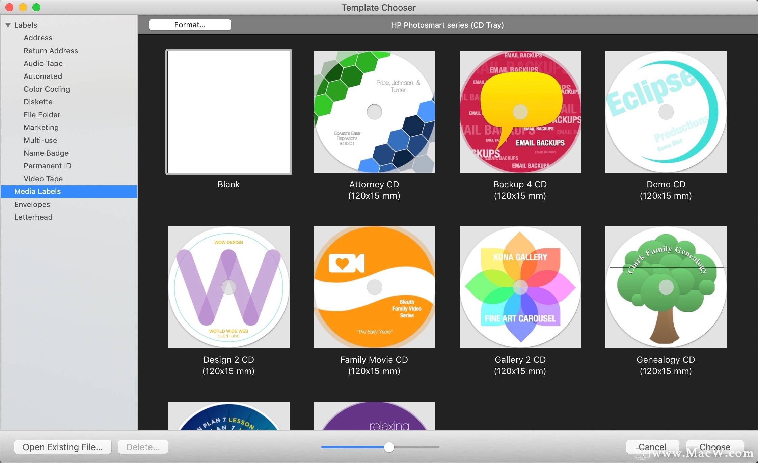Viewport: 758px width, 463px height.
Task: Open the Audio Tape category
Action: click(43, 63)
